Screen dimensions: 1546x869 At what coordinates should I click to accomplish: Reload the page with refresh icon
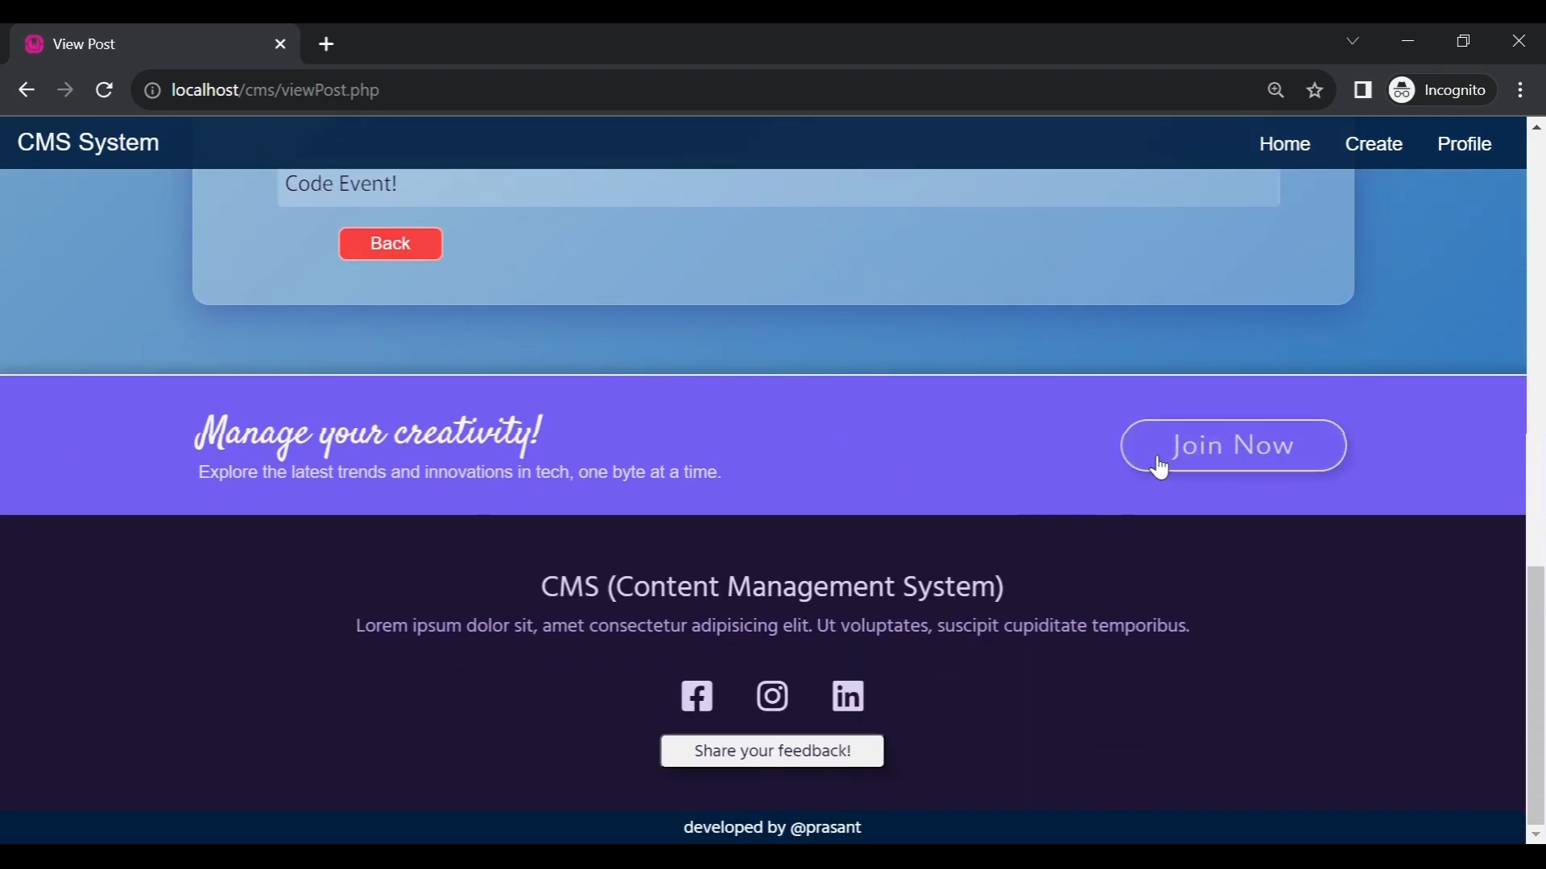click(105, 90)
